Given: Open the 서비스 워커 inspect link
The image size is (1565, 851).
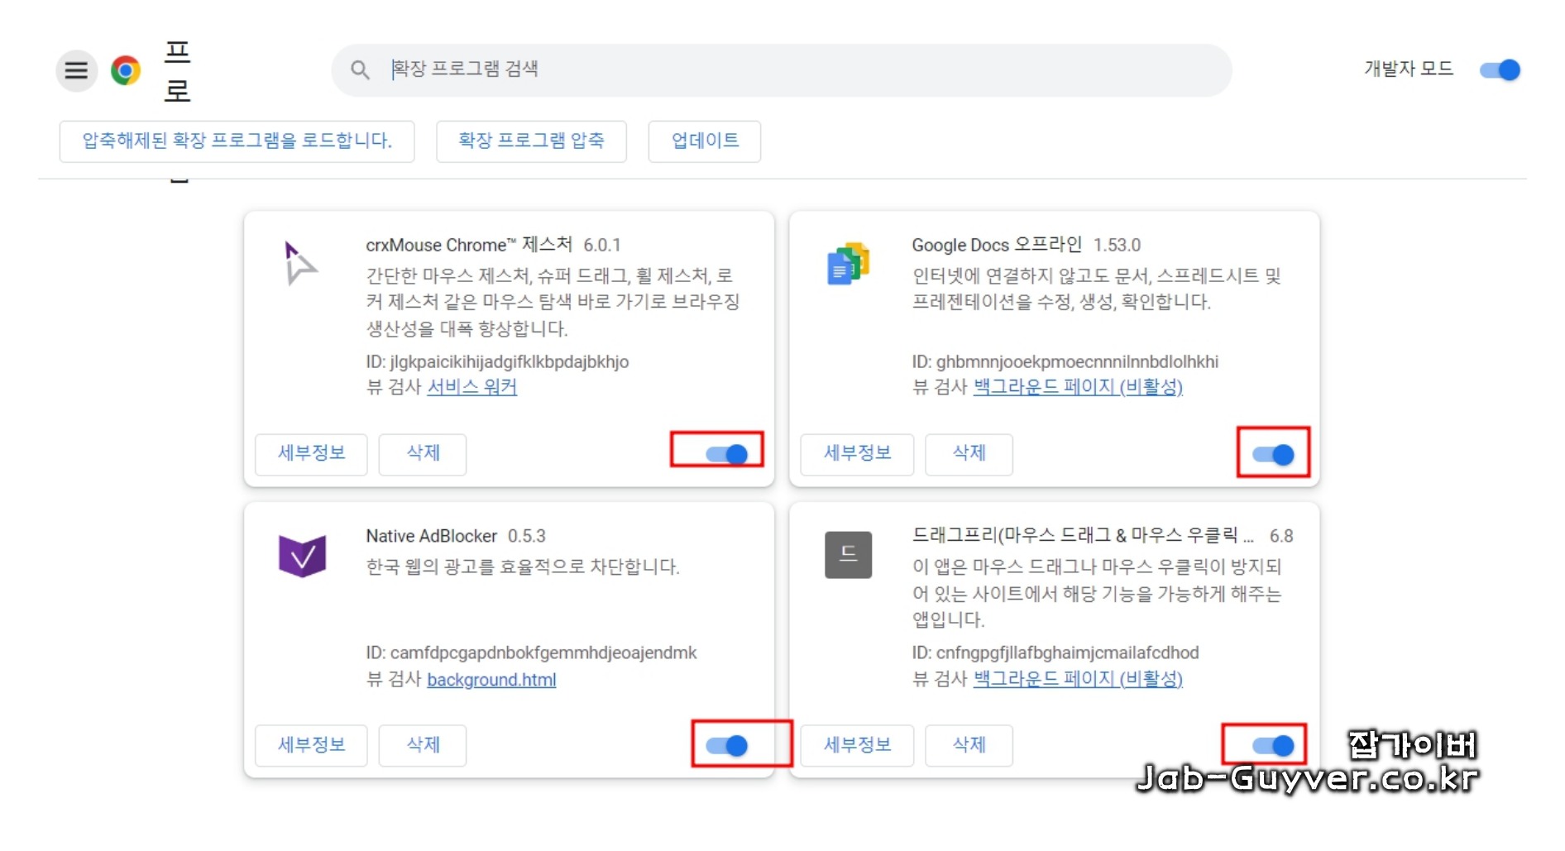Looking at the screenshot, I should point(471,386).
